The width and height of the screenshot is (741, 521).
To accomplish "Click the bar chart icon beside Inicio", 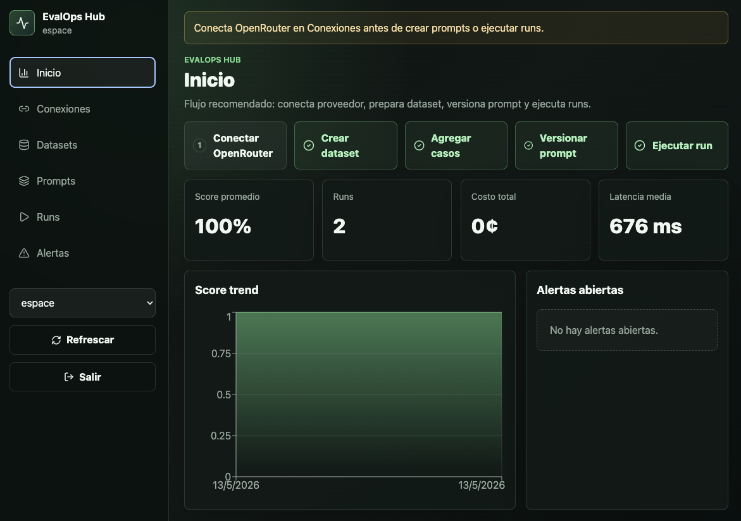I will [x=23, y=73].
